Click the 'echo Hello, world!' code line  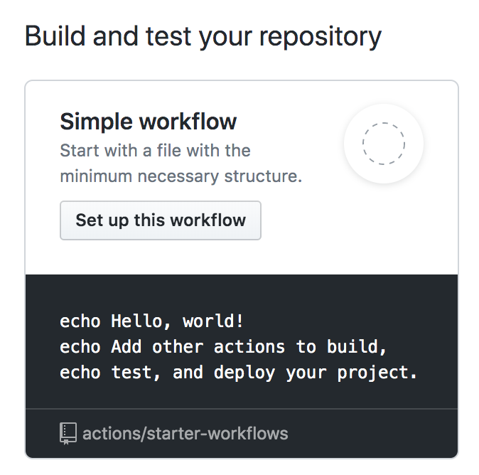pyautogui.click(x=152, y=321)
